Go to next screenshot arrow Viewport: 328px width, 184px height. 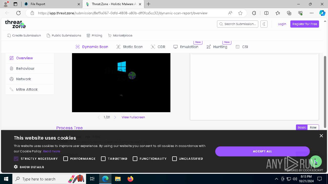(x=115, y=117)
